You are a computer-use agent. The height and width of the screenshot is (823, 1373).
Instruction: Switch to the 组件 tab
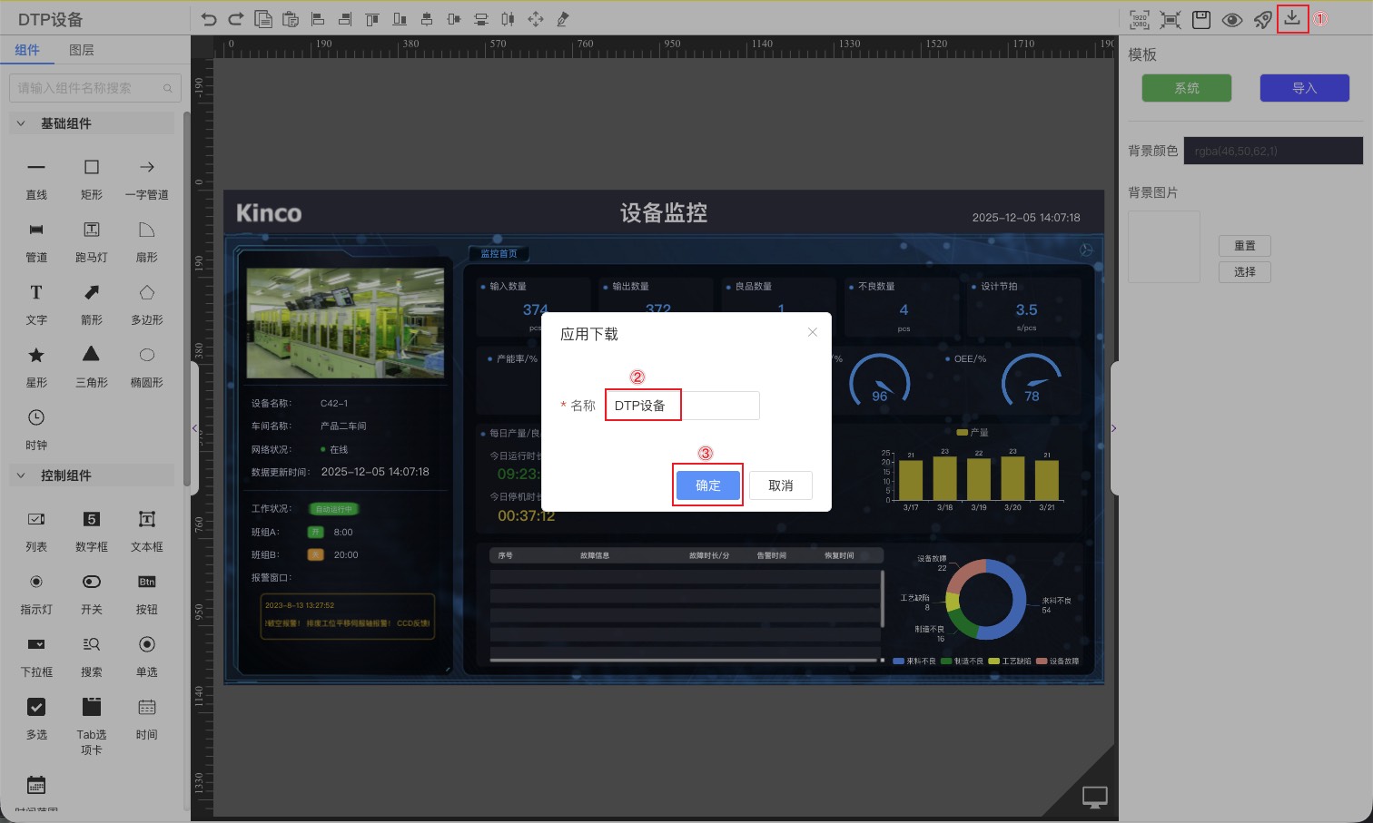[x=27, y=50]
